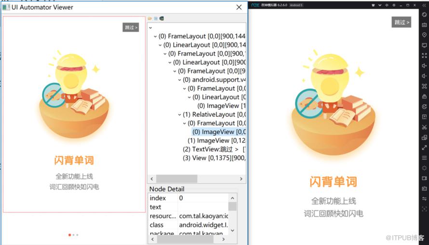Open Nox system settings gear
The height and width of the screenshot is (245, 429).
[394, 5]
